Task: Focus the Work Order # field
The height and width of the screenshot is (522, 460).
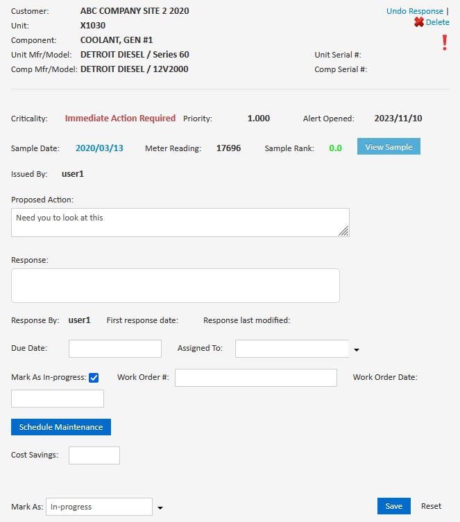Action: tap(255, 378)
